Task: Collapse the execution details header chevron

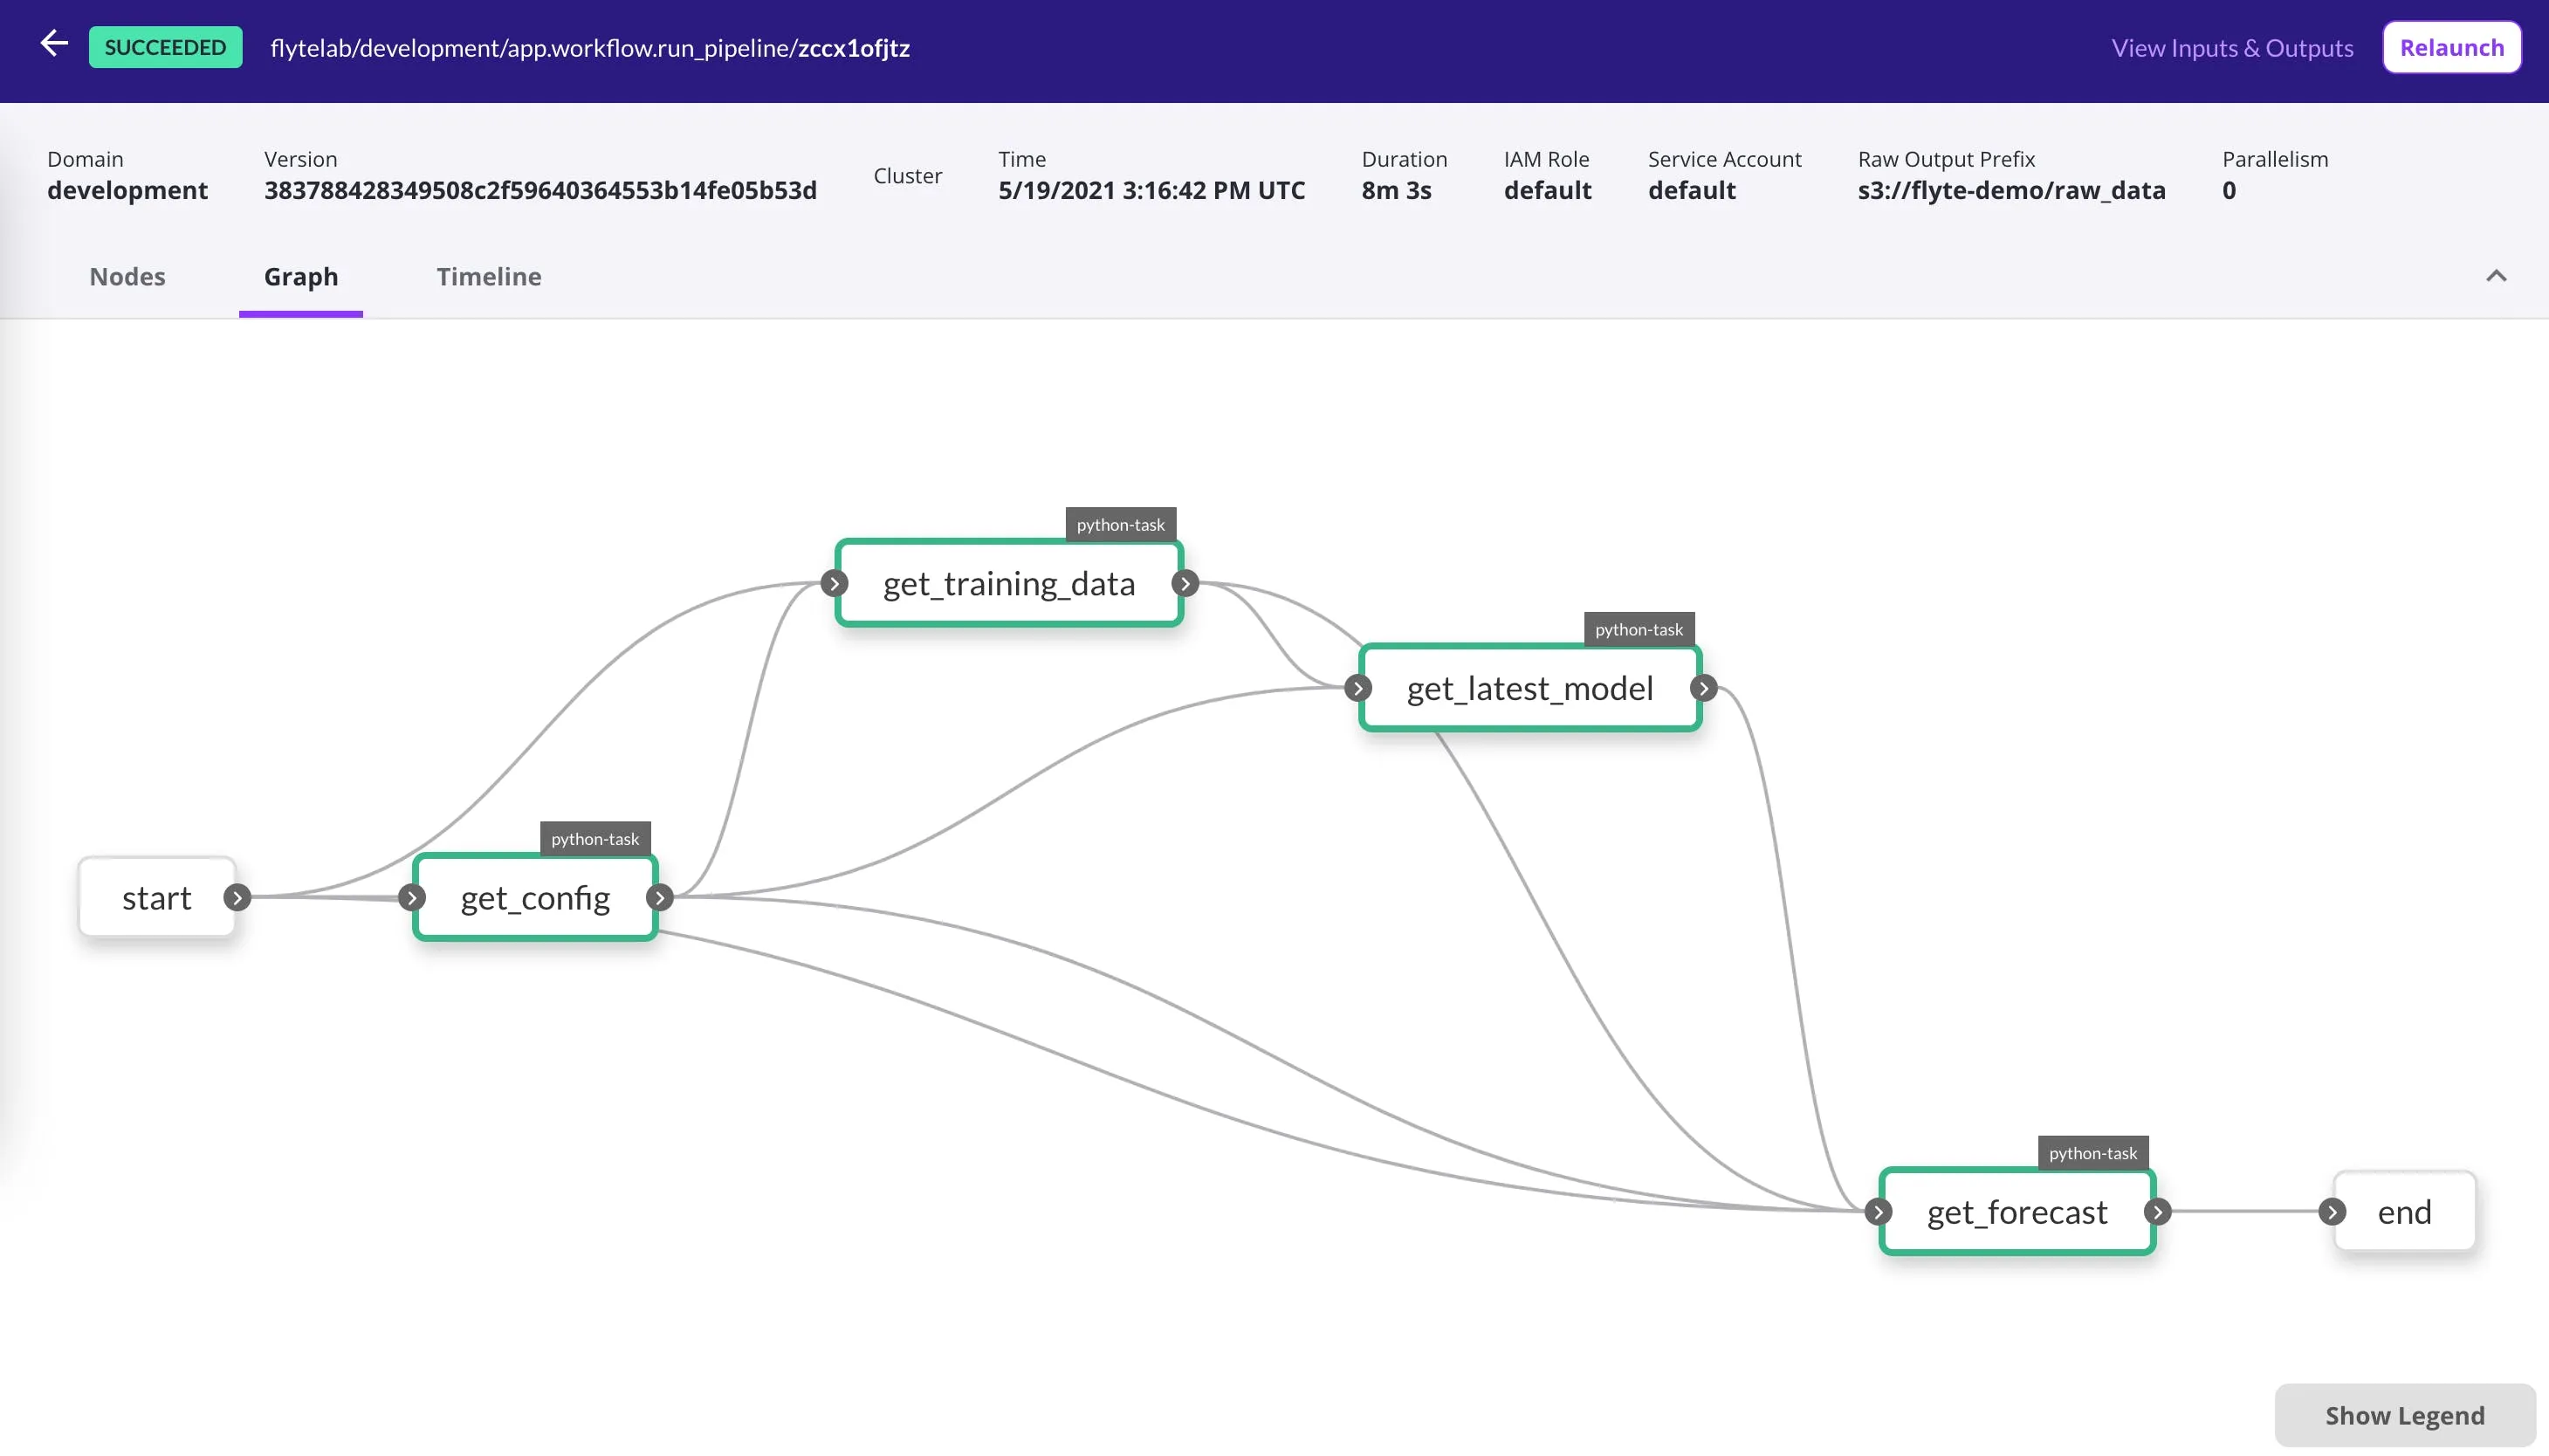Action: 2496,276
